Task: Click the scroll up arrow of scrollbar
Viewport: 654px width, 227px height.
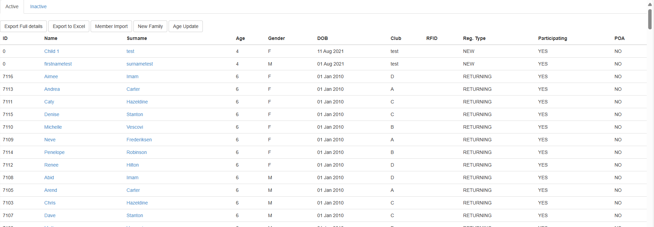Action: point(650,4)
